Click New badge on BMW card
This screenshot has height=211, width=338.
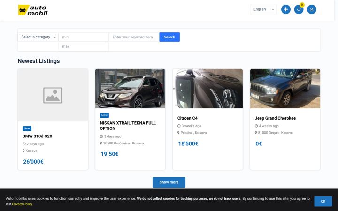coord(27,128)
